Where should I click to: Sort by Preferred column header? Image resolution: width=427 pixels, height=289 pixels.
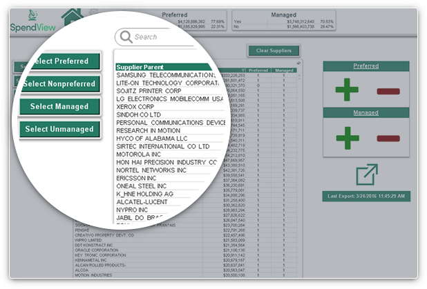click(258, 70)
